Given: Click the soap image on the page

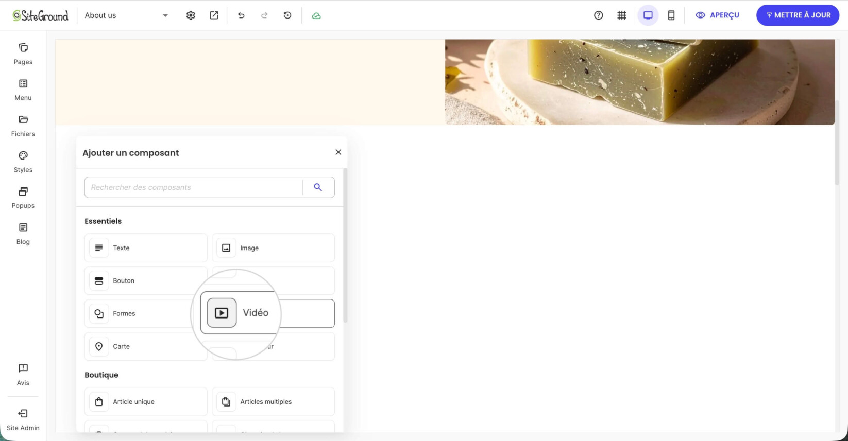Looking at the screenshot, I should (x=640, y=82).
